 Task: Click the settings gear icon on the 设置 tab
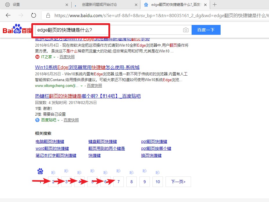[7, 5]
